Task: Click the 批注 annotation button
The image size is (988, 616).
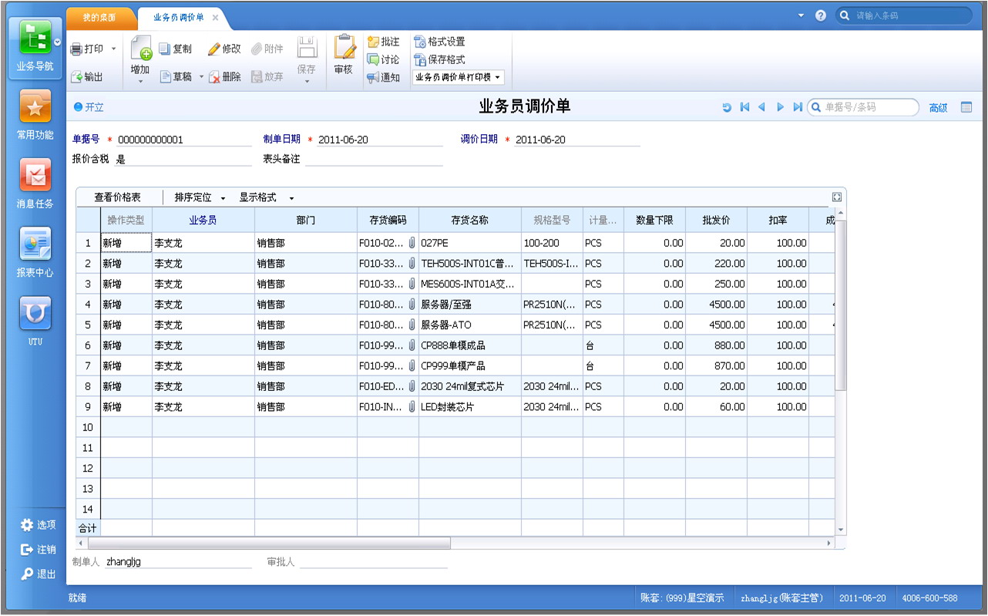Action: tap(384, 42)
